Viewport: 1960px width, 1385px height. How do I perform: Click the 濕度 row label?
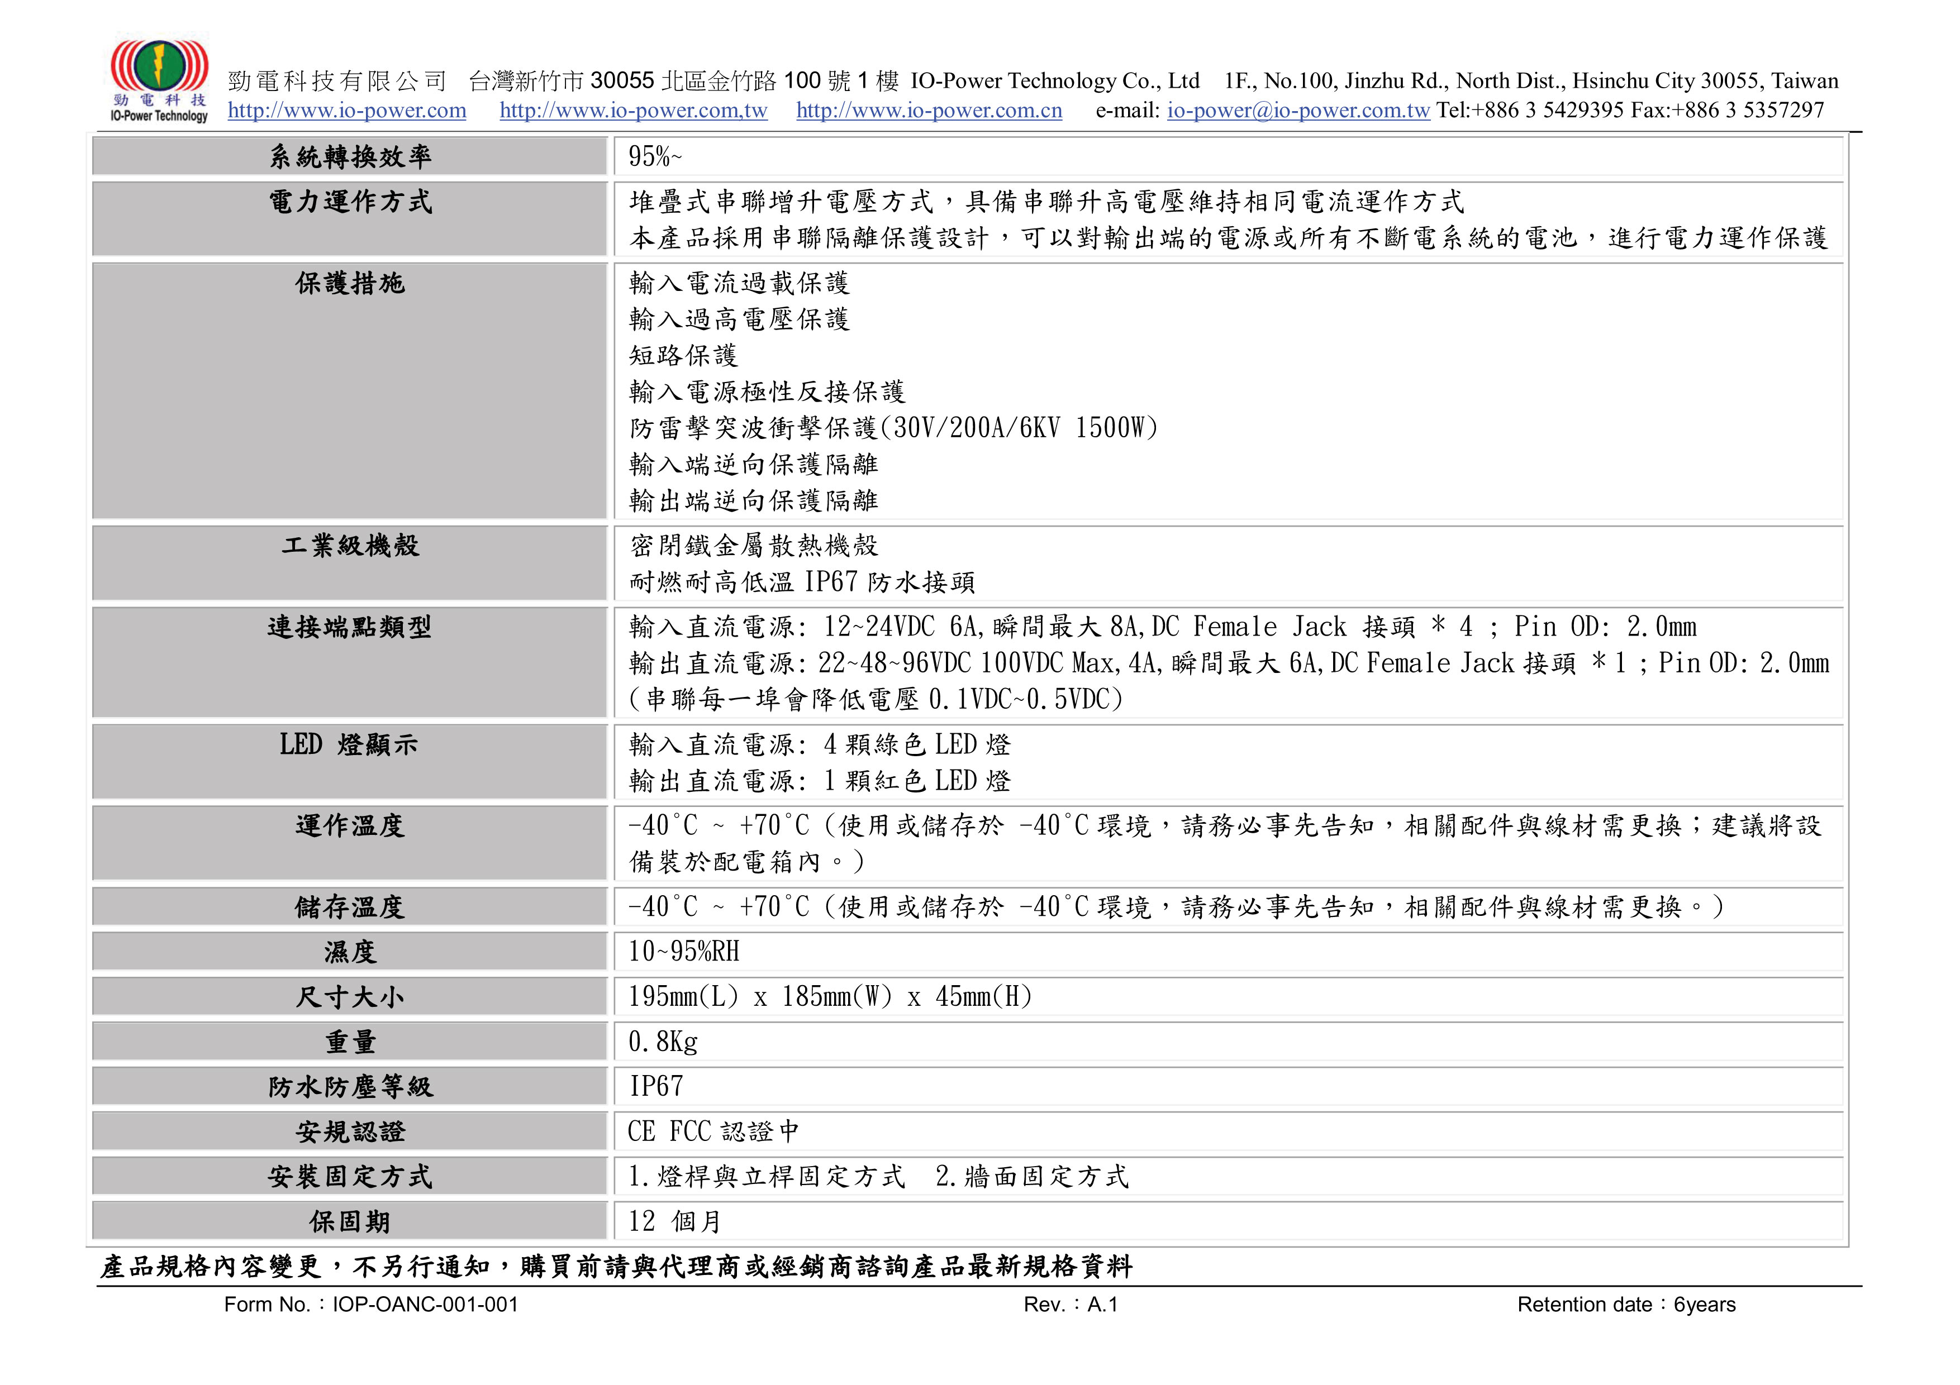(350, 952)
